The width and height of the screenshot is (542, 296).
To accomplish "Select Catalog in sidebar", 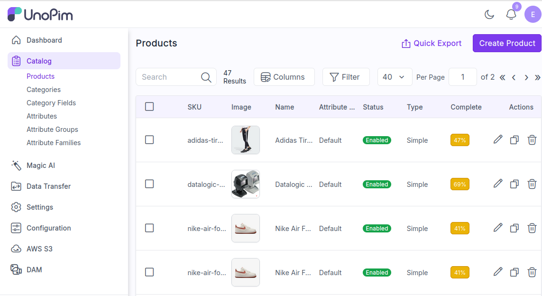I will (64, 61).
